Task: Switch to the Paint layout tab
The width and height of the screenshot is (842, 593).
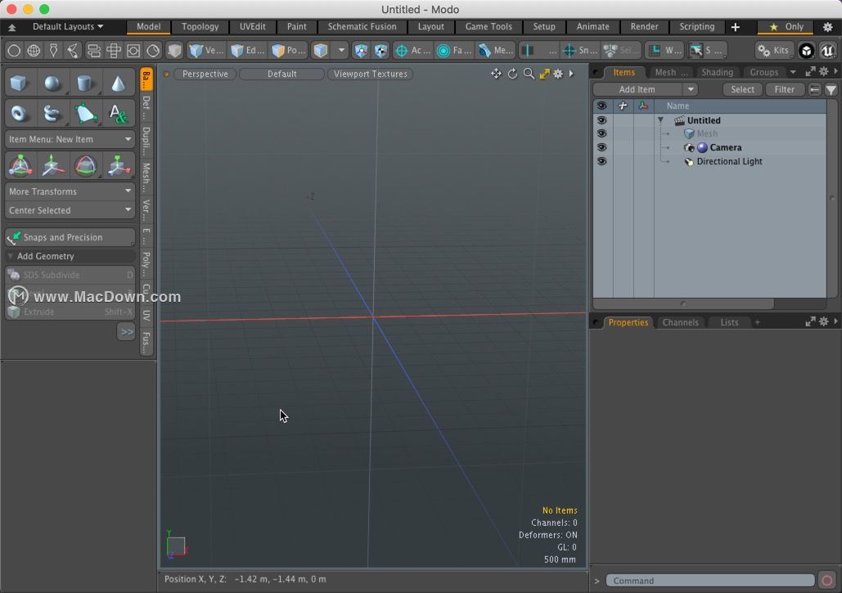Action: pyautogui.click(x=296, y=27)
